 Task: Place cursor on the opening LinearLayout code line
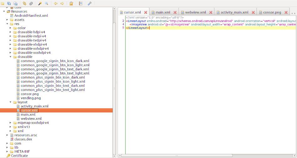[x=211, y=21]
